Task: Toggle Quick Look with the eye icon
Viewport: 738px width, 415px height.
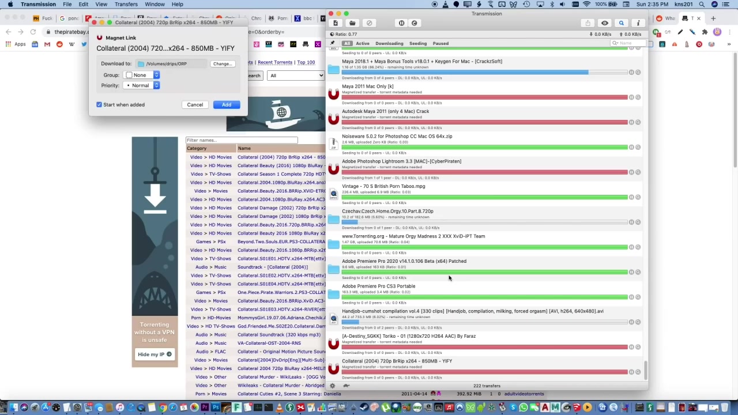Action: (x=604, y=23)
